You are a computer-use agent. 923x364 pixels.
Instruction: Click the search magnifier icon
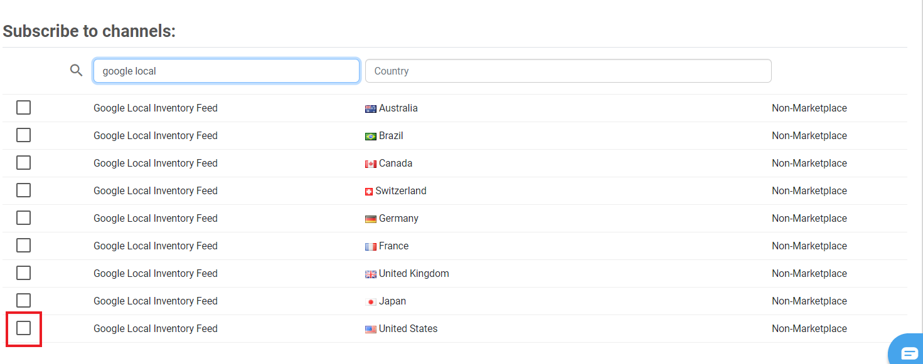pos(76,70)
